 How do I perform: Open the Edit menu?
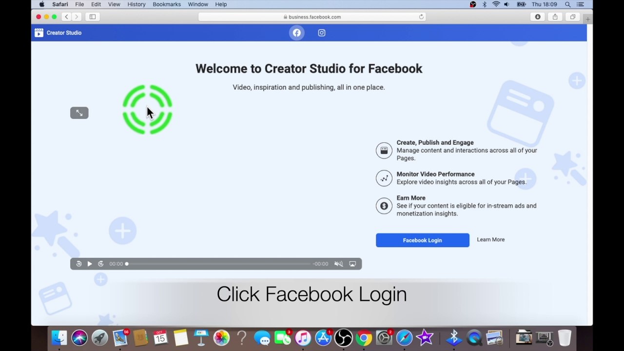(96, 4)
